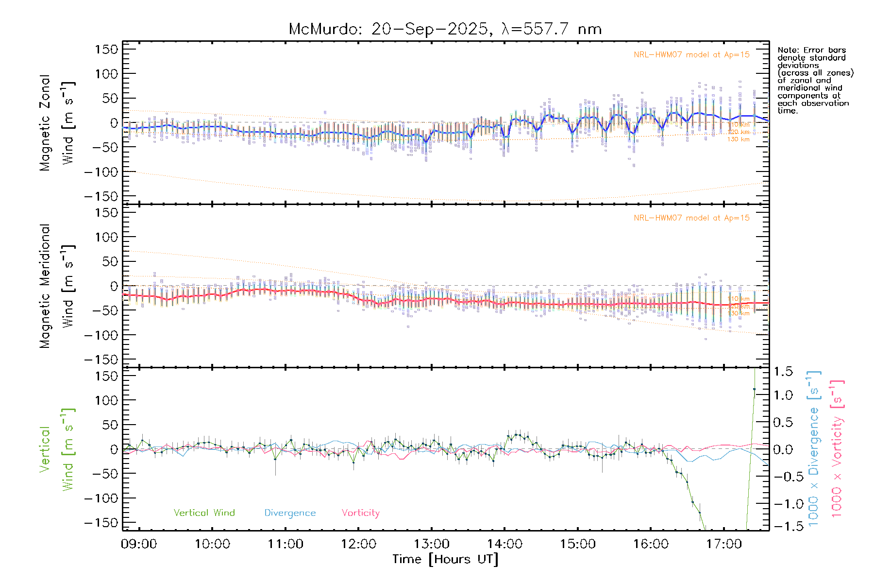Click the error bars note text

pos(815,80)
